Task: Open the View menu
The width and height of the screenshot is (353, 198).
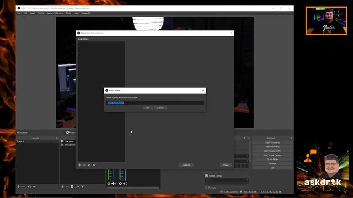Action: point(33,13)
